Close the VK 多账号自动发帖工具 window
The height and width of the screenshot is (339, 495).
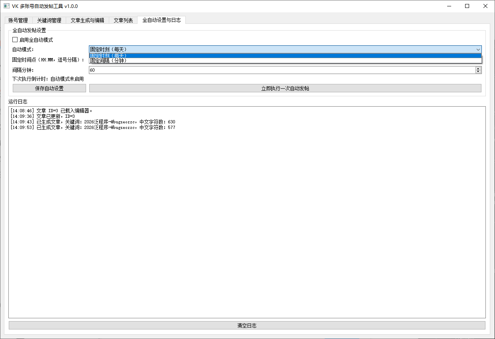click(485, 6)
